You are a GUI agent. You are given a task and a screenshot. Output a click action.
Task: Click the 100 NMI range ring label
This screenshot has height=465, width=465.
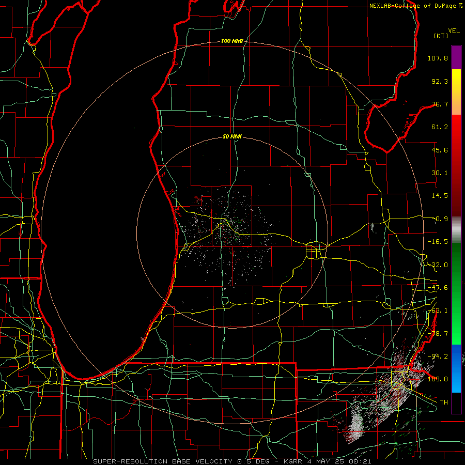click(232, 41)
